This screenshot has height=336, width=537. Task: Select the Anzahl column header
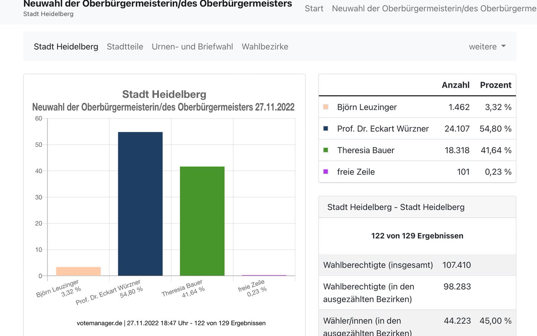[x=456, y=85]
